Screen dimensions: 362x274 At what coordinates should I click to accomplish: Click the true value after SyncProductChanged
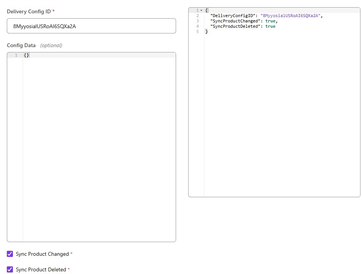[270, 21]
